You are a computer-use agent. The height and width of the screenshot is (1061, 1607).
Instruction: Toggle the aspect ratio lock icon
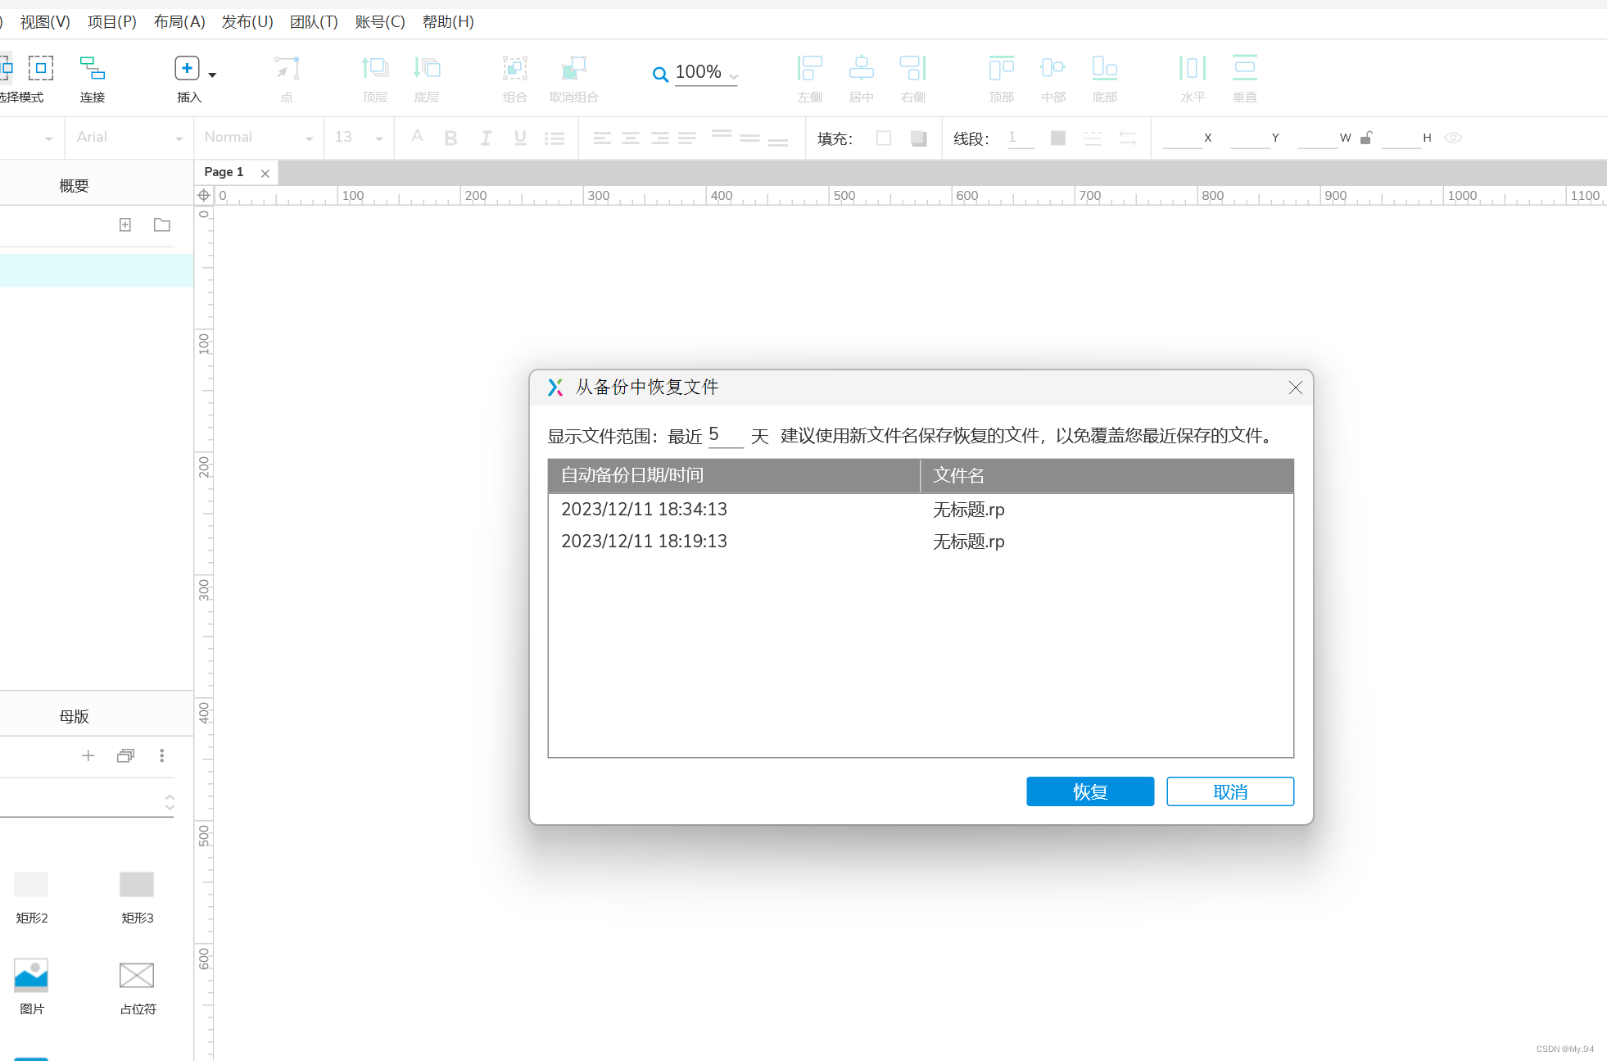1366,138
